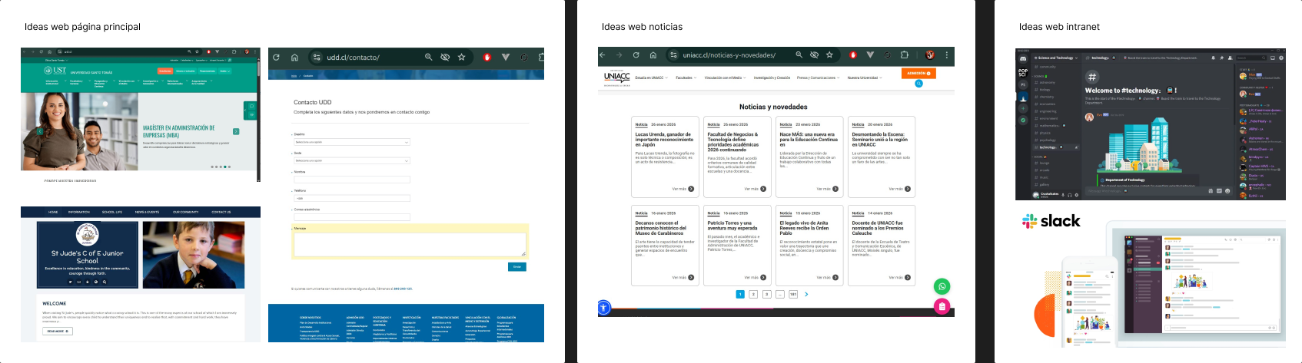Click the yellow Mensaje text area
1302x363 pixels.
[x=410, y=244]
